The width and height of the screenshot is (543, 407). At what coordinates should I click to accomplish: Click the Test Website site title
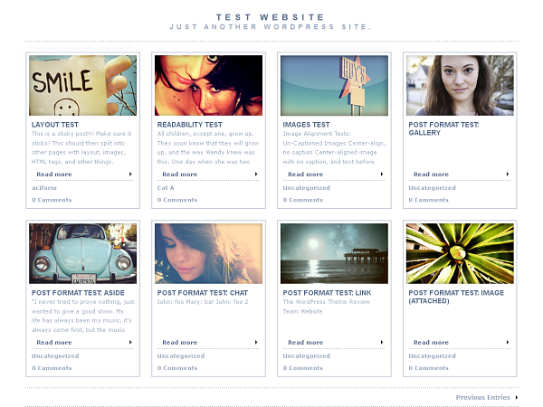tap(271, 17)
